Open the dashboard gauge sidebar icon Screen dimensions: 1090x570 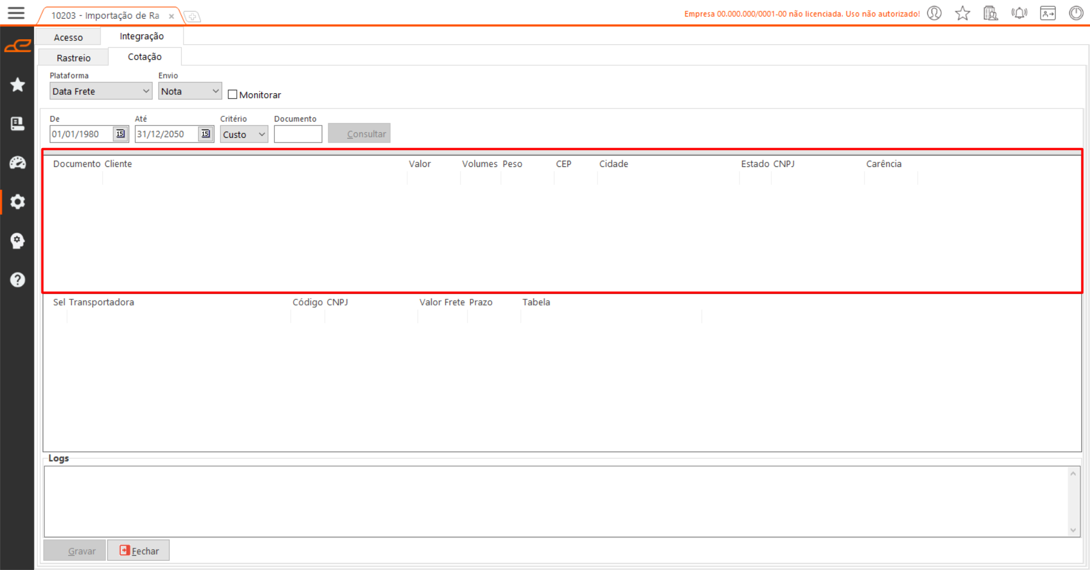click(18, 163)
